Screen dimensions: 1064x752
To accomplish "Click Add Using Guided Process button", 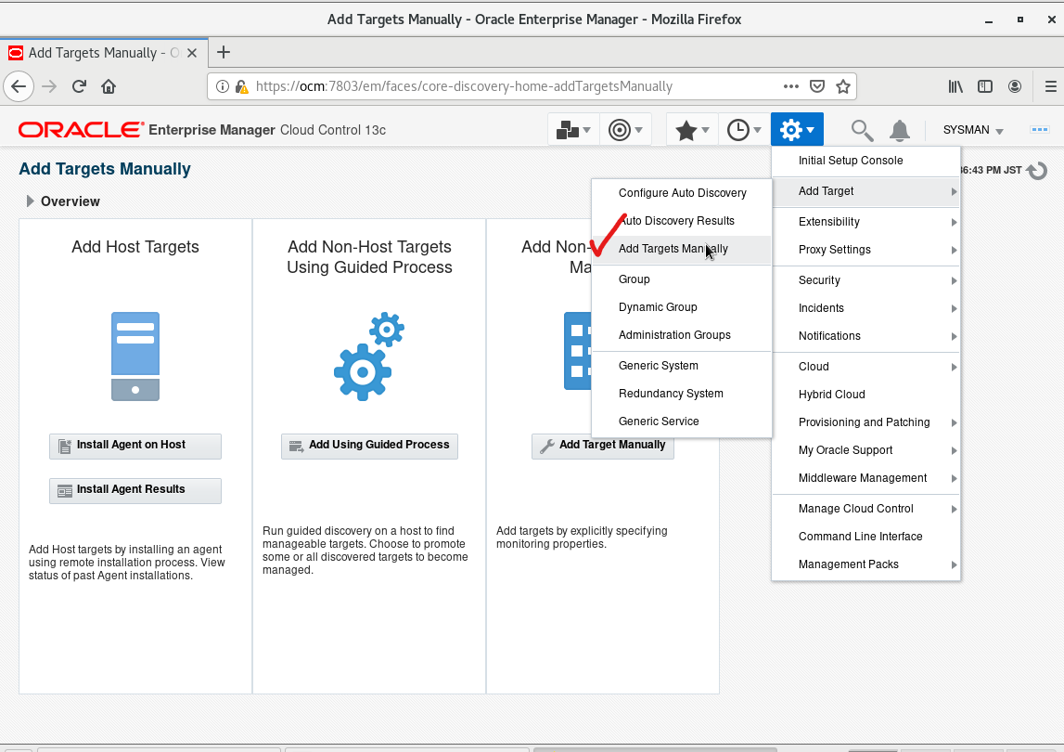I will click(x=369, y=447).
